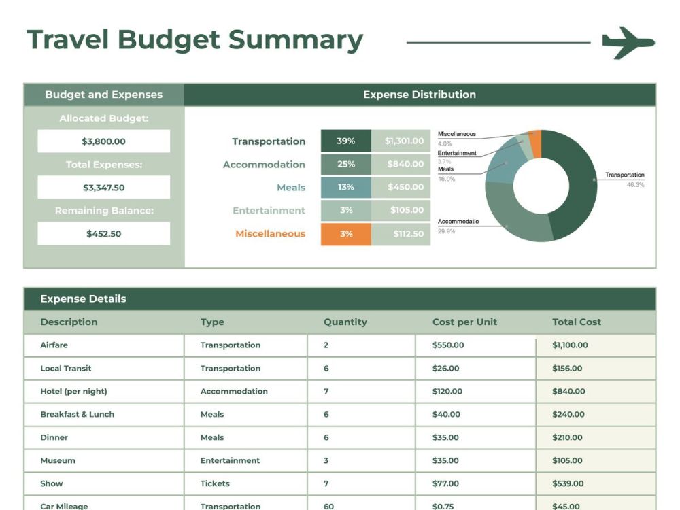680x510 pixels.
Task: Select the Show total cost $539.00
Action: pyautogui.click(x=596, y=483)
